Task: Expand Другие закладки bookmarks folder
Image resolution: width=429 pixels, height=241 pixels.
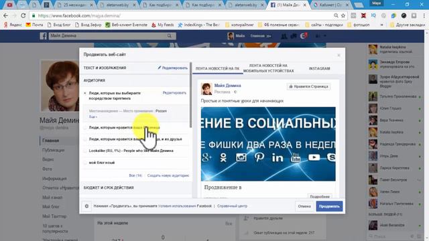Action: click(408, 25)
